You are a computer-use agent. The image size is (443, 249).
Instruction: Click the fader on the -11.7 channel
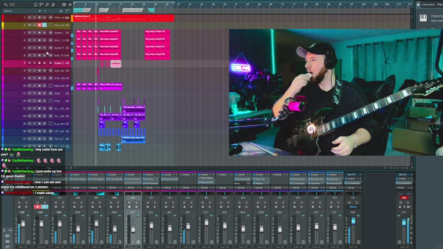pos(133,229)
